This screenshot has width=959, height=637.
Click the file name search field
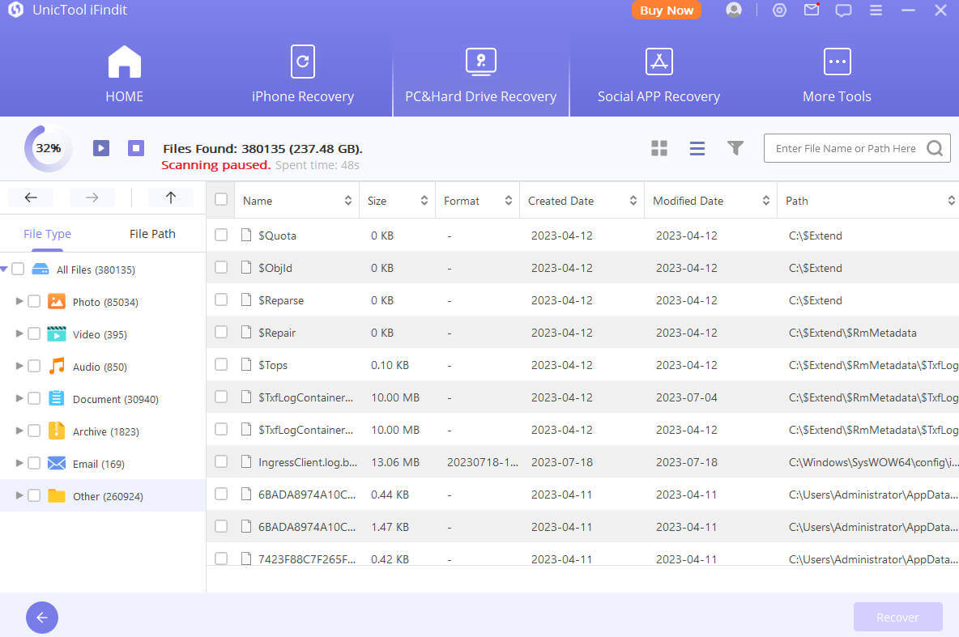pyautogui.click(x=845, y=148)
